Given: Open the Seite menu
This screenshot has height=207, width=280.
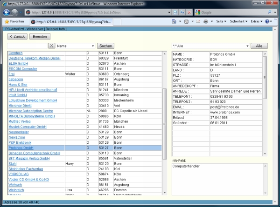Looking at the screenshot, I should click(x=221, y=21).
